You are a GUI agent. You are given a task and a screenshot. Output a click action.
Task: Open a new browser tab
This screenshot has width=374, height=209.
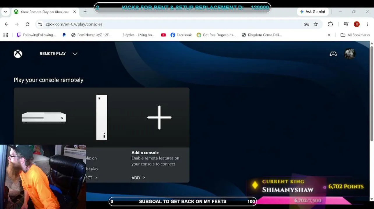point(85,12)
